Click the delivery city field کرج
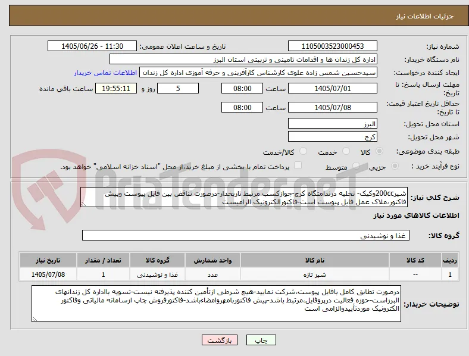This screenshot has width=469, height=356. click(332, 137)
